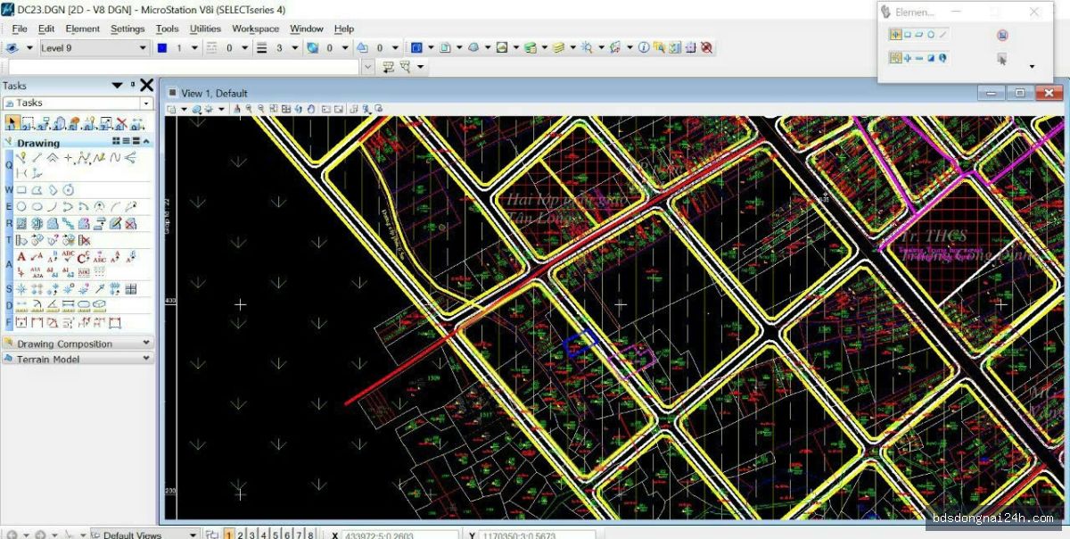1070x539 pixels.
Task: Select the Element Selection arrow tool
Action: (13, 123)
